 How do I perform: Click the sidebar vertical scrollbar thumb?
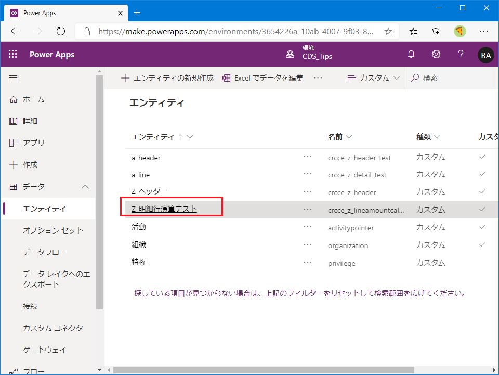point(100,192)
